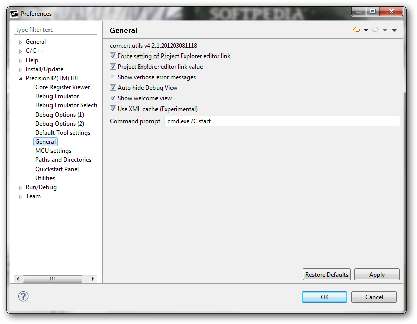This screenshot has width=417, height=324.
Task: Open Paths and Directories page
Action: [x=63, y=160]
